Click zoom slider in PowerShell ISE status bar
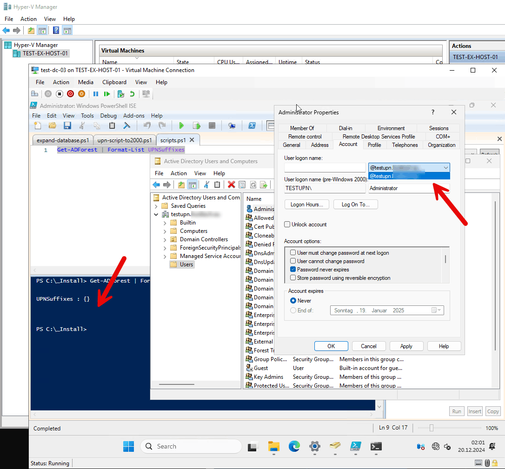This screenshot has height=469, width=505. (x=431, y=428)
